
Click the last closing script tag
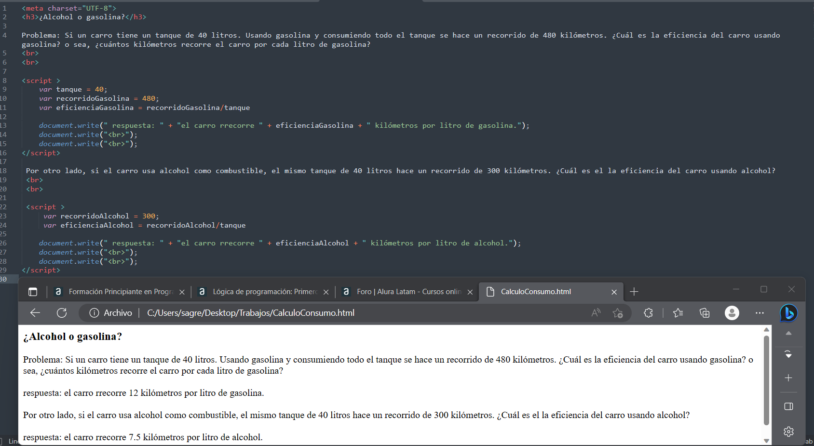[x=41, y=270]
